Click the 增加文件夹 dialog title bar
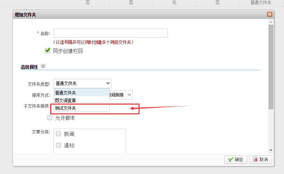 [x=140, y=15]
